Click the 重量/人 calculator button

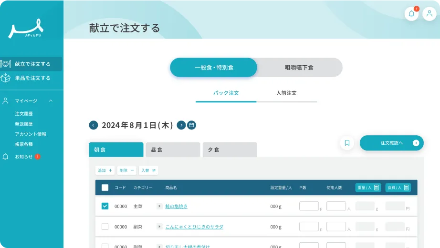pyautogui.click(x=368, y=188)
